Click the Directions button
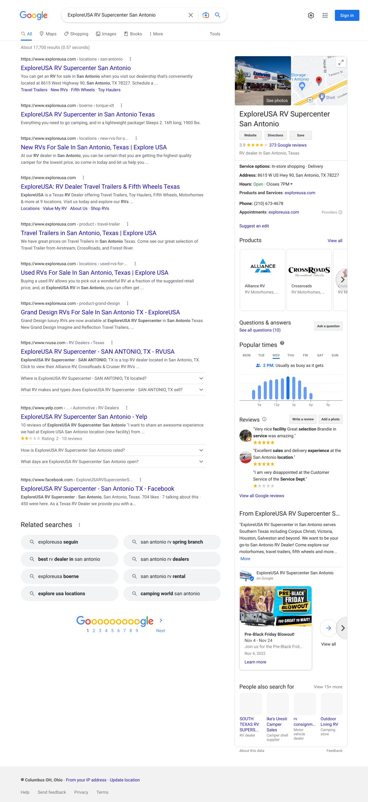Screen dimensions: 368x802 click(275, 136)
